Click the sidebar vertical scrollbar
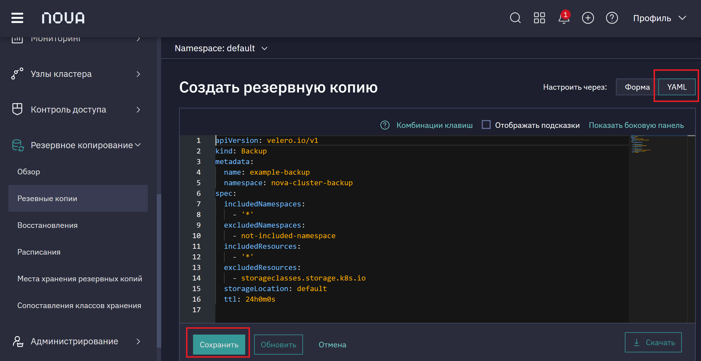Viewport: 701px width, 361px height. click(x=159, y=271)
